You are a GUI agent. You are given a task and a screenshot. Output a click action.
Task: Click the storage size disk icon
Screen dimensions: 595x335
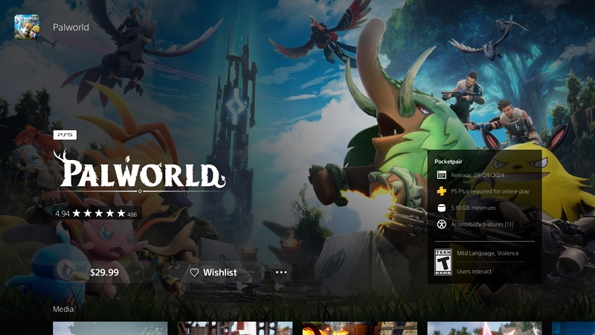pos(441,208)
